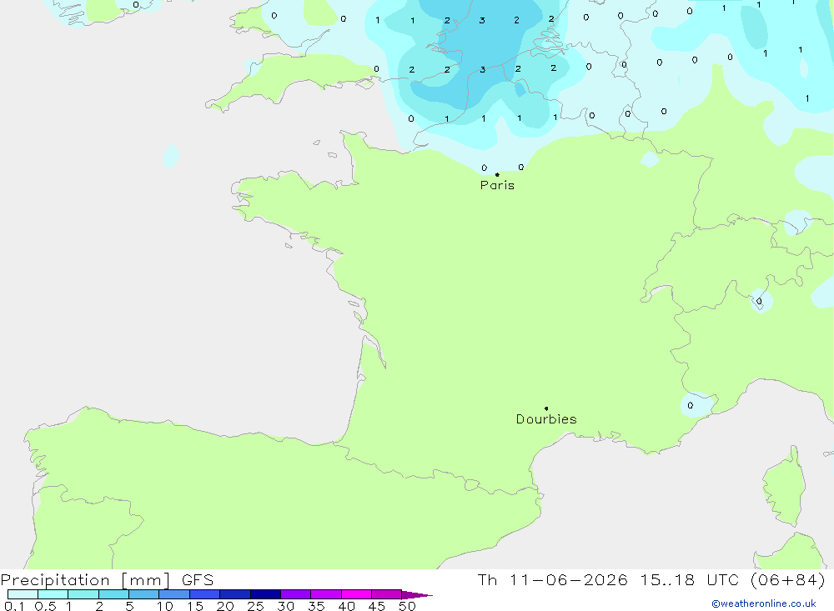Click the legend label '50'
The height and width of the screenshot is (611, 834).
(x=407, y=606)
